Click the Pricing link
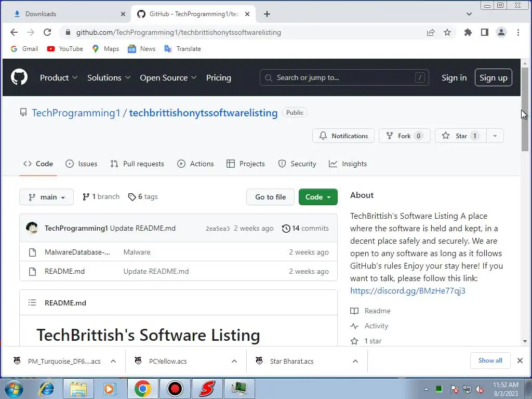Image resolution: width=532 pixels, height=399 pixels. tap(219, 78)
